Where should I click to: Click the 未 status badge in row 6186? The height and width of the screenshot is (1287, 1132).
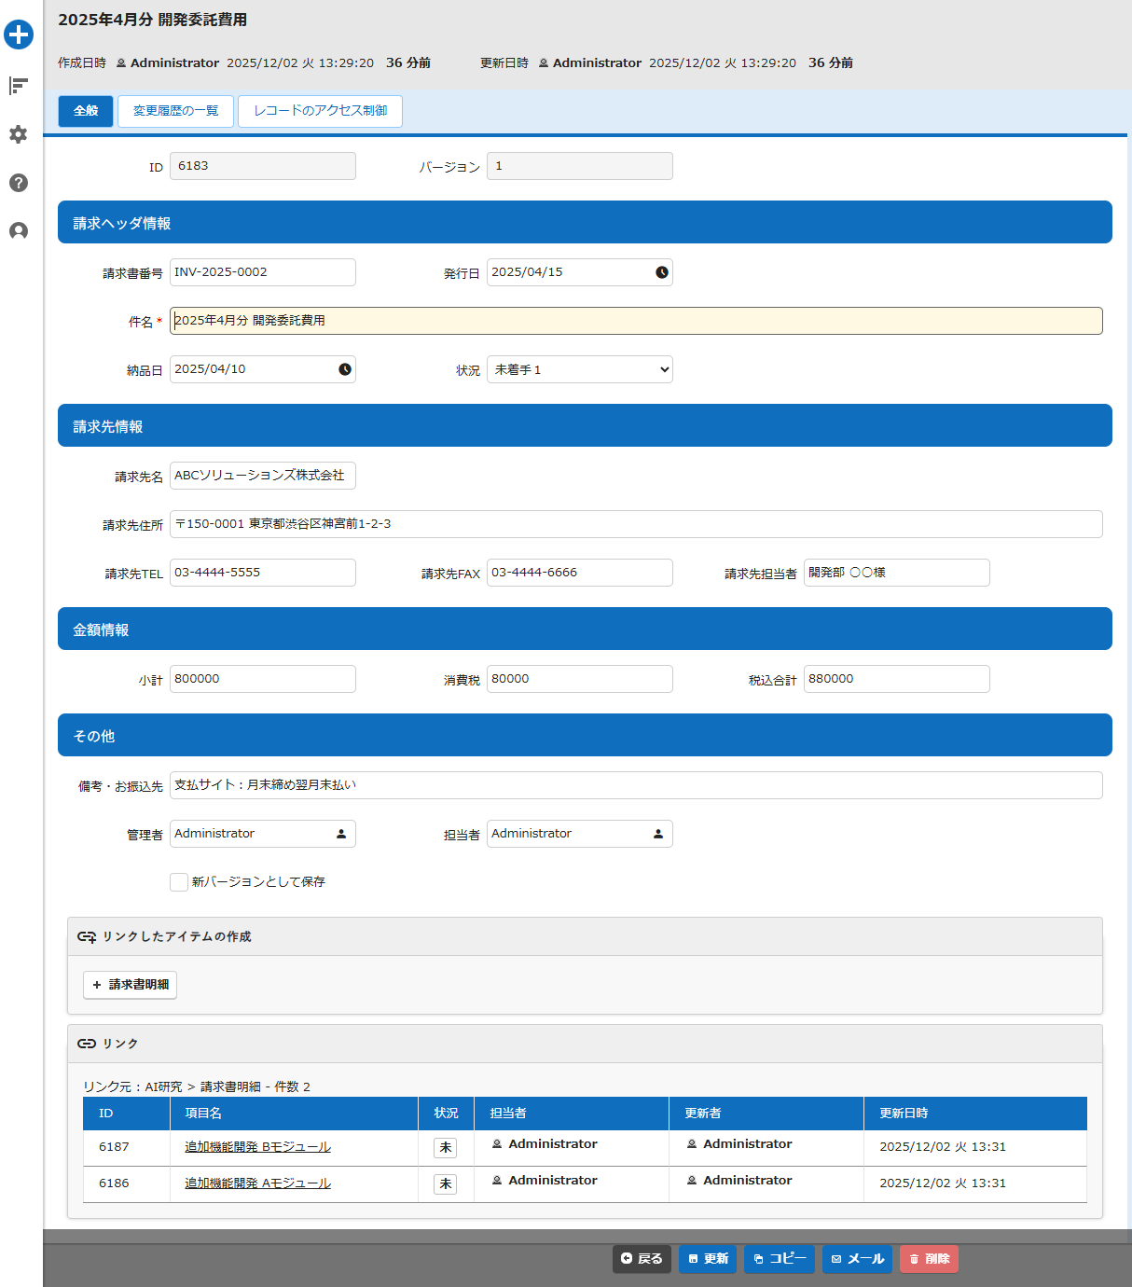coord(446,1183)
